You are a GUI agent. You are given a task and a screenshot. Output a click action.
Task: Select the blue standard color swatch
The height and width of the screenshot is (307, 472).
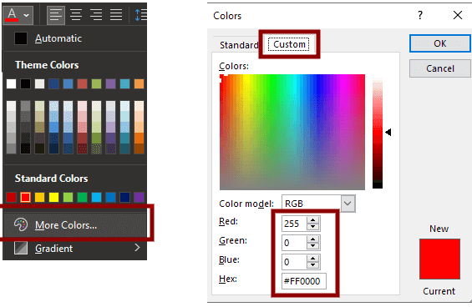pos(110,197)
